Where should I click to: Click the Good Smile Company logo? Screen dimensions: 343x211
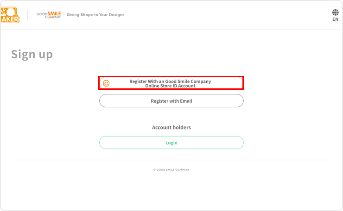pyautogui.click(x=49, y=15)
